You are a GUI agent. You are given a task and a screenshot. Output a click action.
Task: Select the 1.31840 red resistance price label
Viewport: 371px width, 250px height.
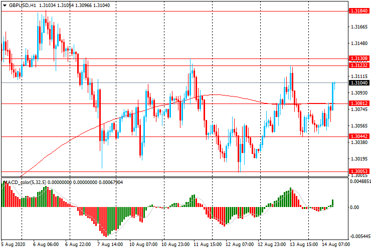[359, 10]
